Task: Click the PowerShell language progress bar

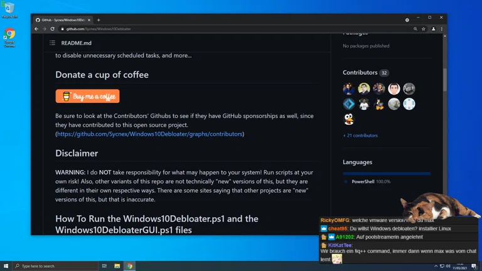Action: 387,174
